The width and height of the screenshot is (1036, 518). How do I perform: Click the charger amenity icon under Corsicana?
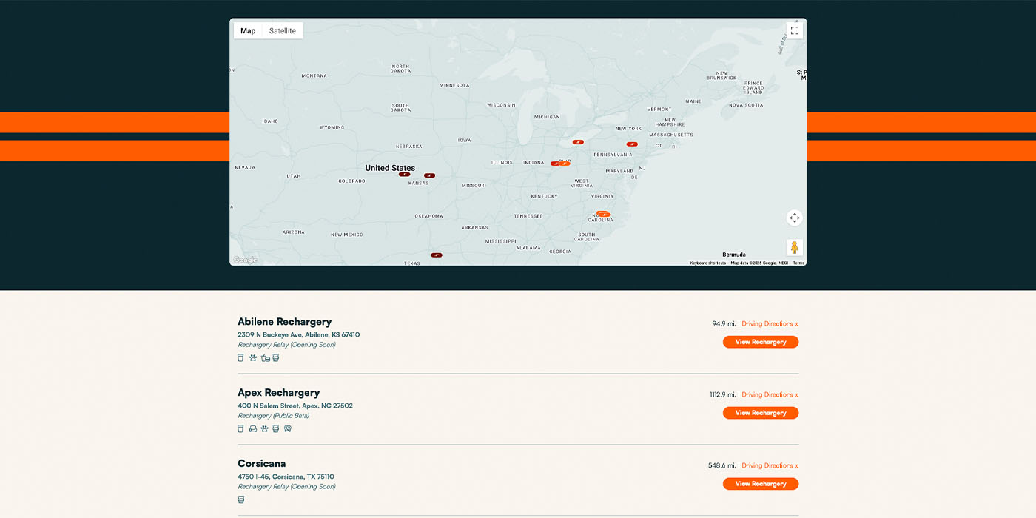pos(240,499)
